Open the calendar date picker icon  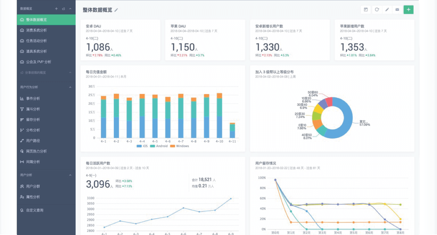point(366,10)
